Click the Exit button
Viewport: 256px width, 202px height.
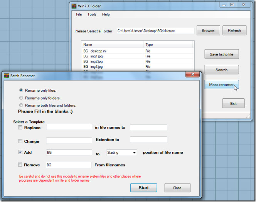[233, 103]
